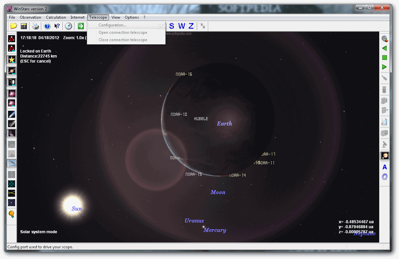Open the Options menu
This screenshot has width=399, height=259.
(131, 17)
